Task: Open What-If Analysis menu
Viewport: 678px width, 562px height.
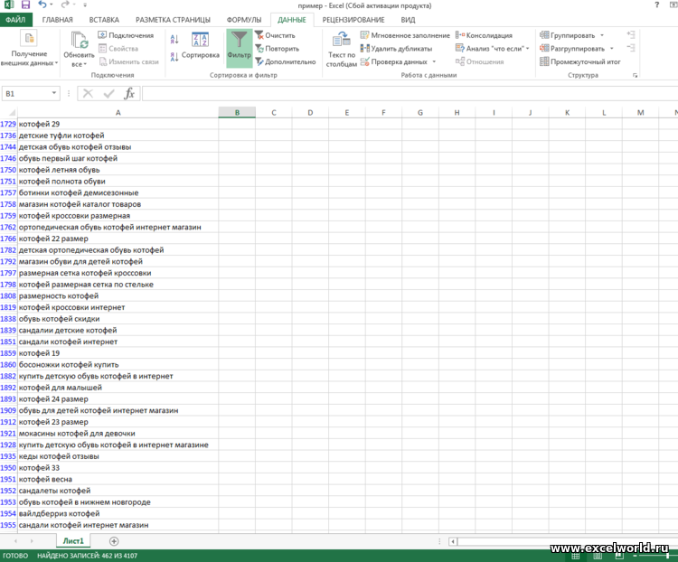Action: tap(492, 49)
